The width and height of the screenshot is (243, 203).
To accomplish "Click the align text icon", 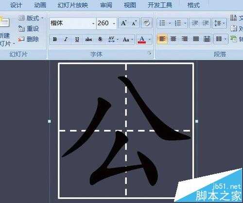I will click(234, 28).
